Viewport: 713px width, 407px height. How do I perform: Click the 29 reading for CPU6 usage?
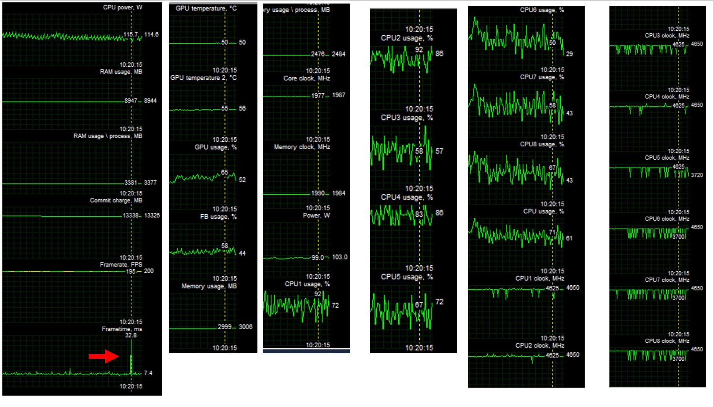coord(570,54)
